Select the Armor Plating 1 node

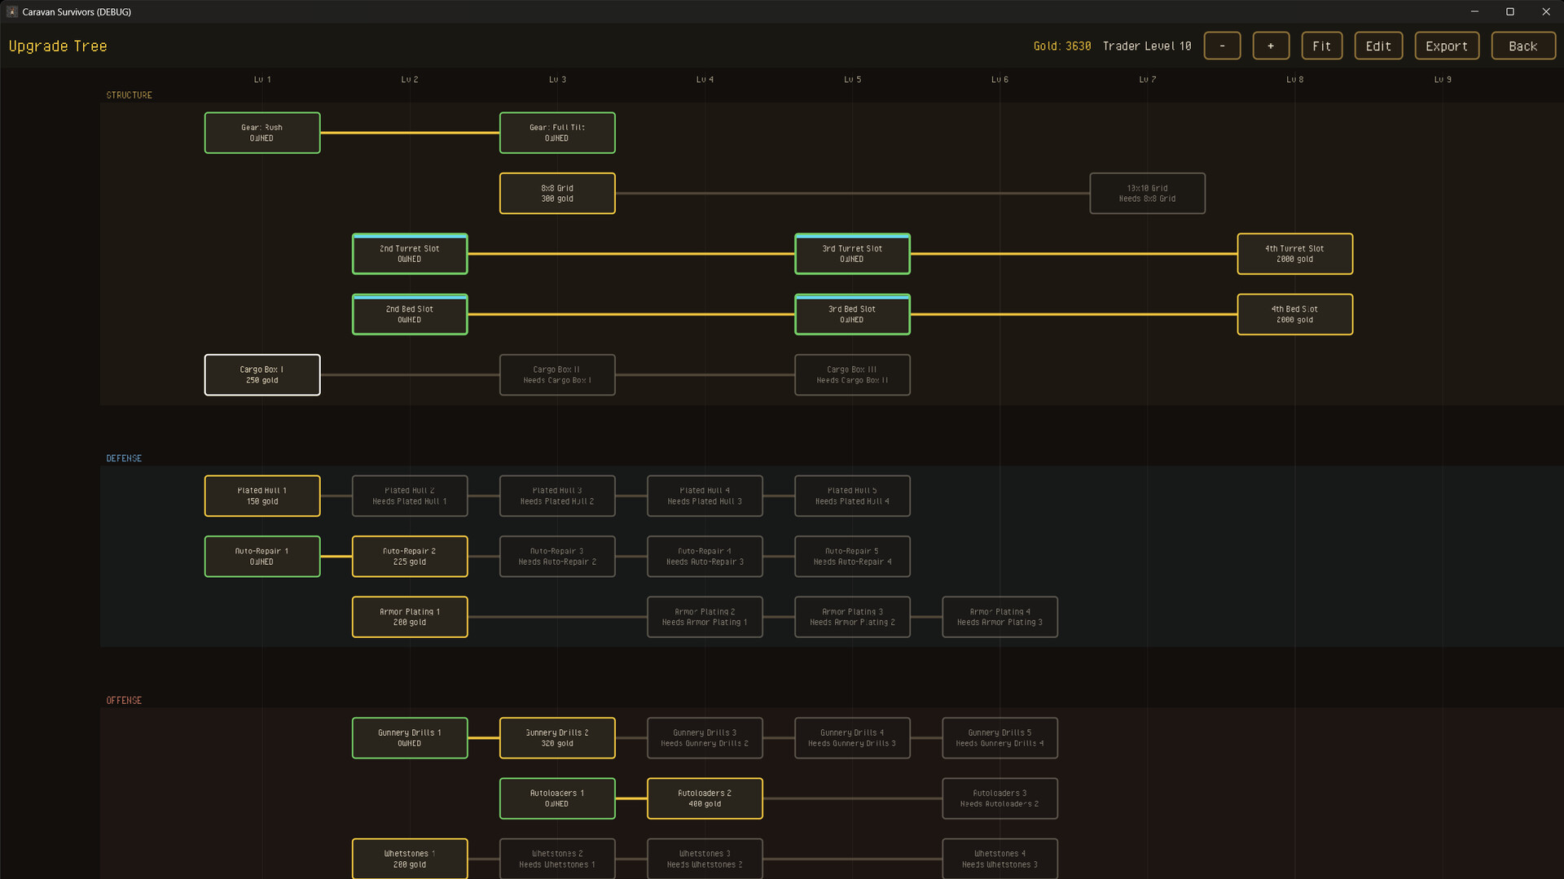pyautogui.click(x=410, y=617)
